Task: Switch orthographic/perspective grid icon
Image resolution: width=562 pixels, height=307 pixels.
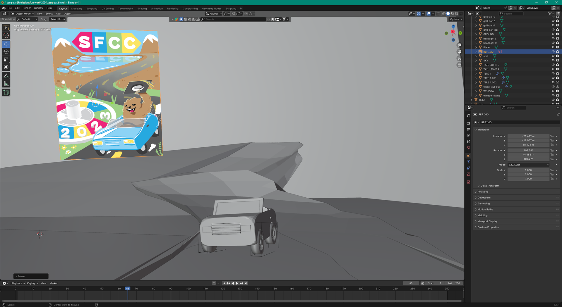Action: 459,65
